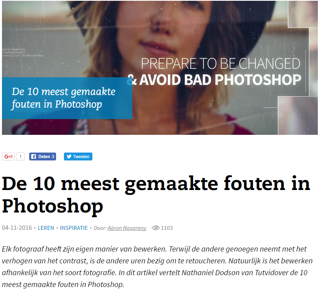Click the Twitter bird icon

[69, 157]
